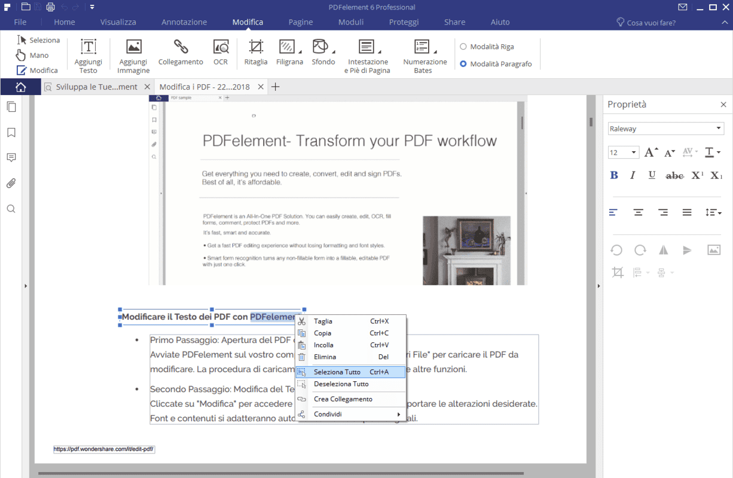Viewport: 733px width, 478px height.
Task: Click the mail envelope icon in title bar
Action: point(683,7)
